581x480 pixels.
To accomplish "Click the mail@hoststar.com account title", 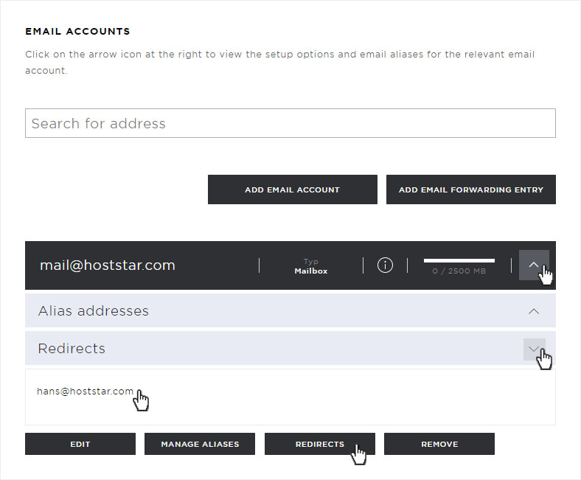I will click(108, 265).
